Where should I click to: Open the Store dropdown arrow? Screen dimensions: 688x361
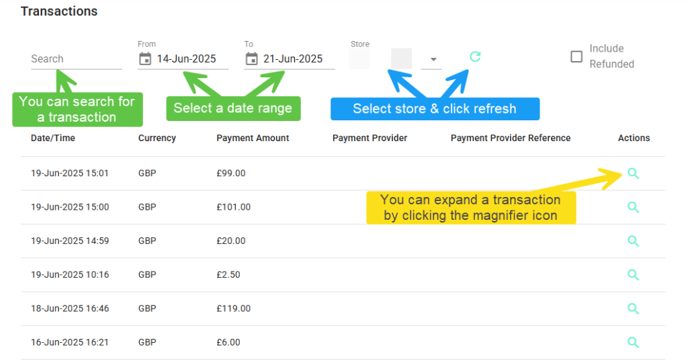click(x=433, y=59)
